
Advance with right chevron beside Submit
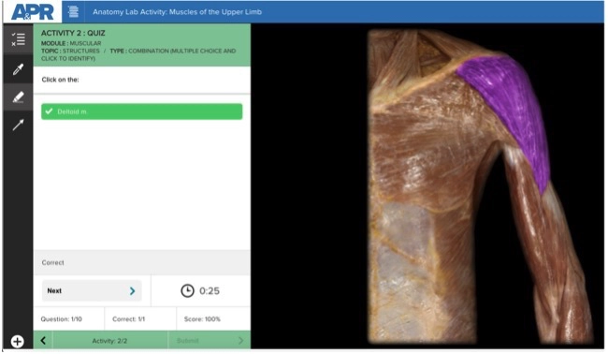click(x=240, y=341)
